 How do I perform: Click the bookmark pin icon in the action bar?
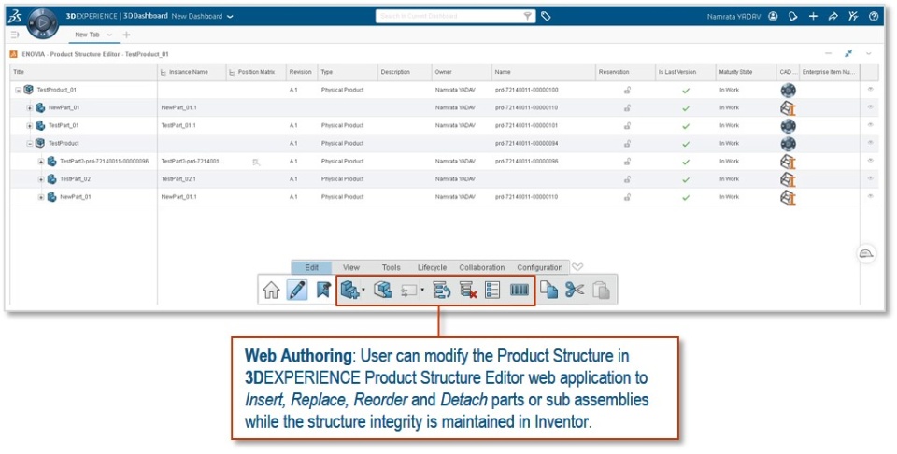(323, 290)
